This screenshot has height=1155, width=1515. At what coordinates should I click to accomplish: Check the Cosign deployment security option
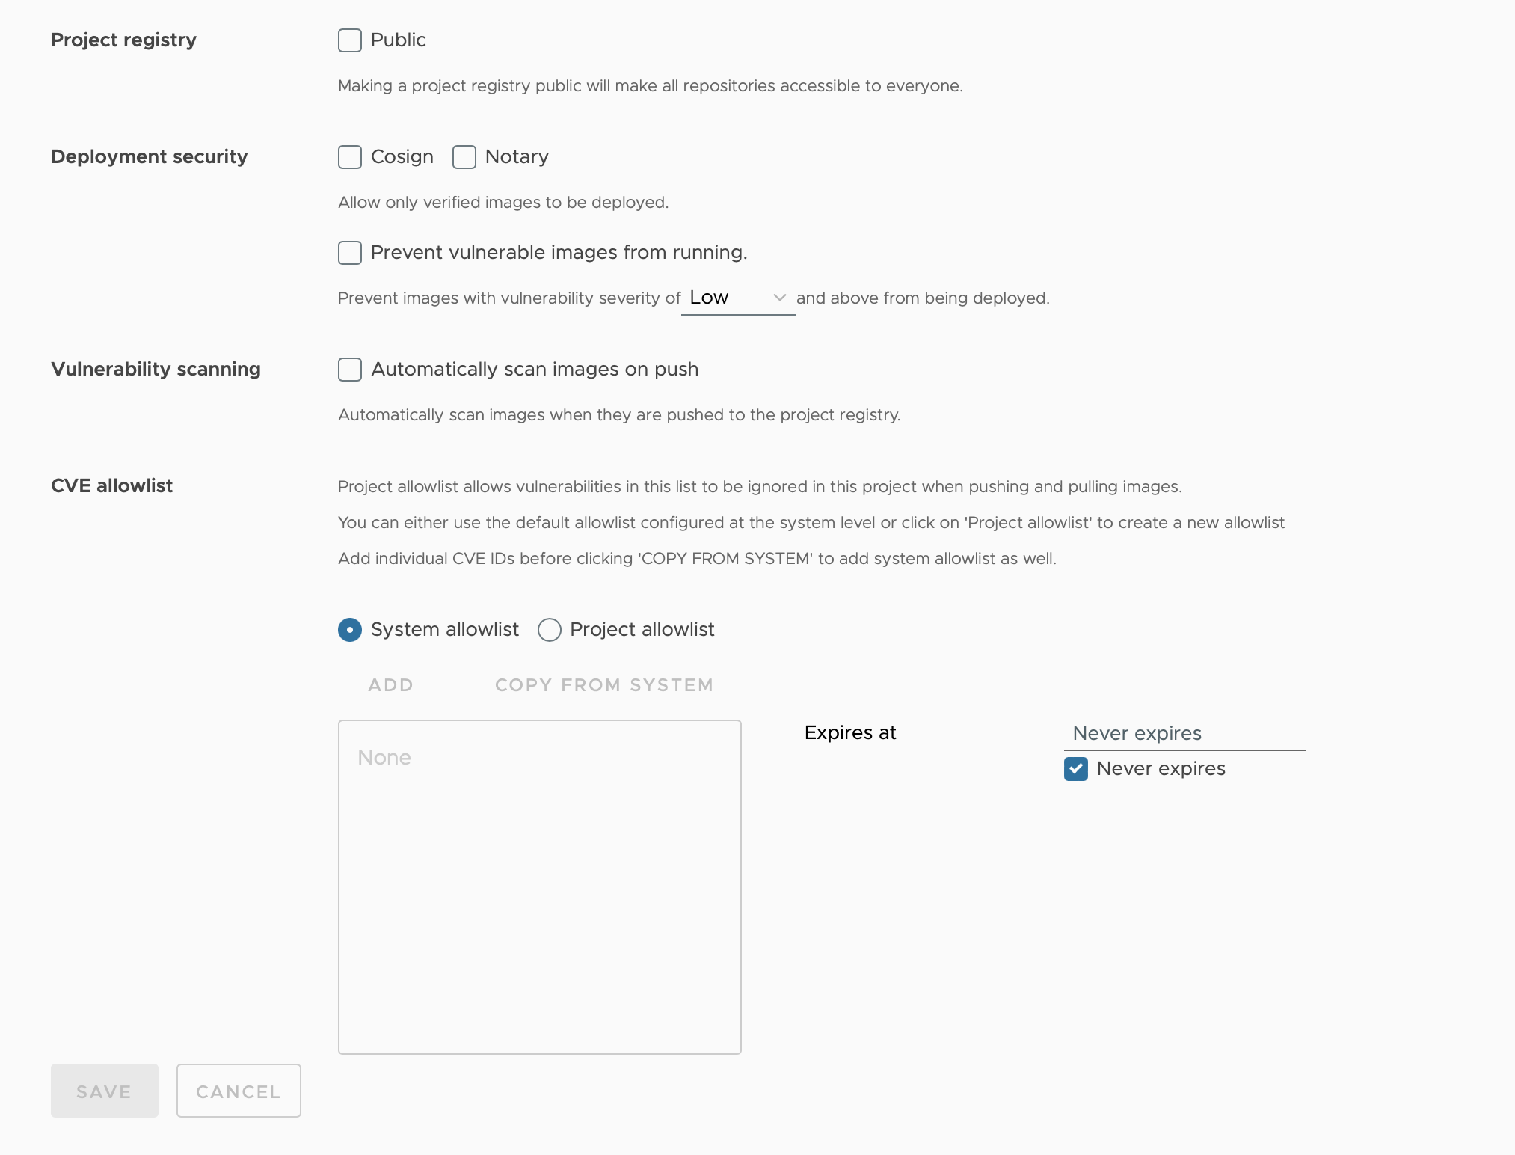point(349,157)
